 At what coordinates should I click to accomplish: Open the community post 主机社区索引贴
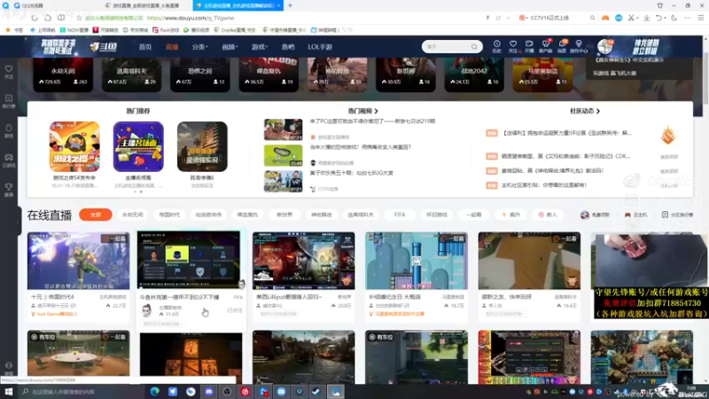click(544, 185)
